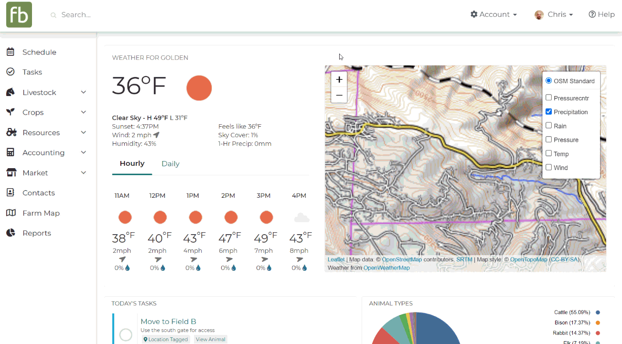Click the Account gear icon
This screenshot has height=344, width=622.
point(474,14)
